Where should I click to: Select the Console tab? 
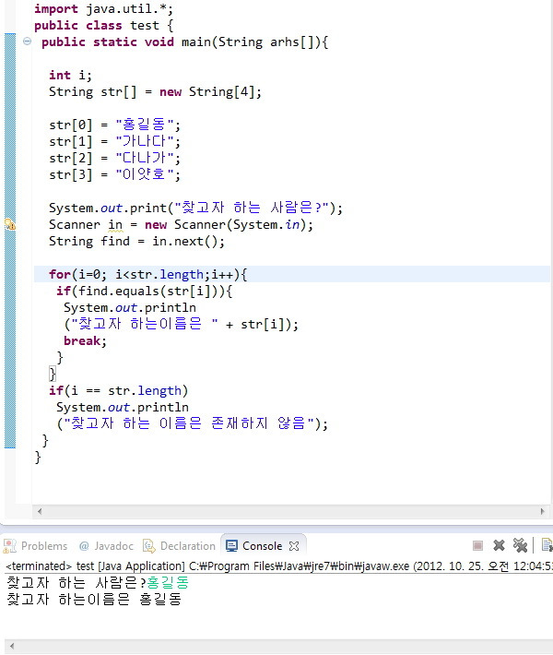tap(262, 546)
